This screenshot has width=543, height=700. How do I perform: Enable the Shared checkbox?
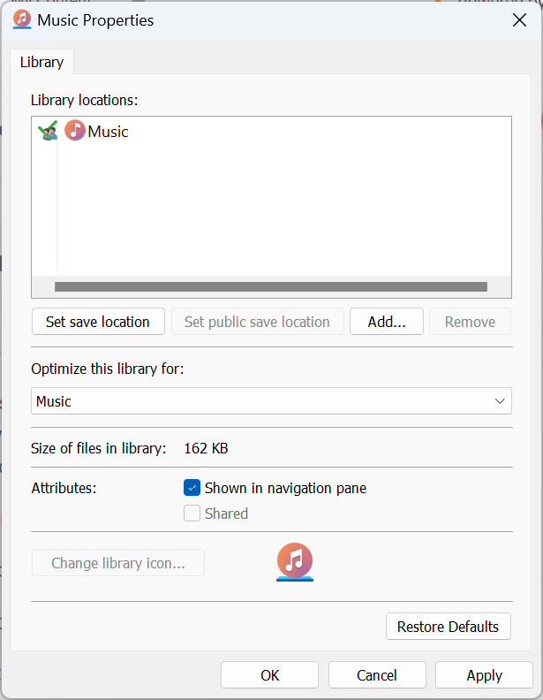(192, 514)
